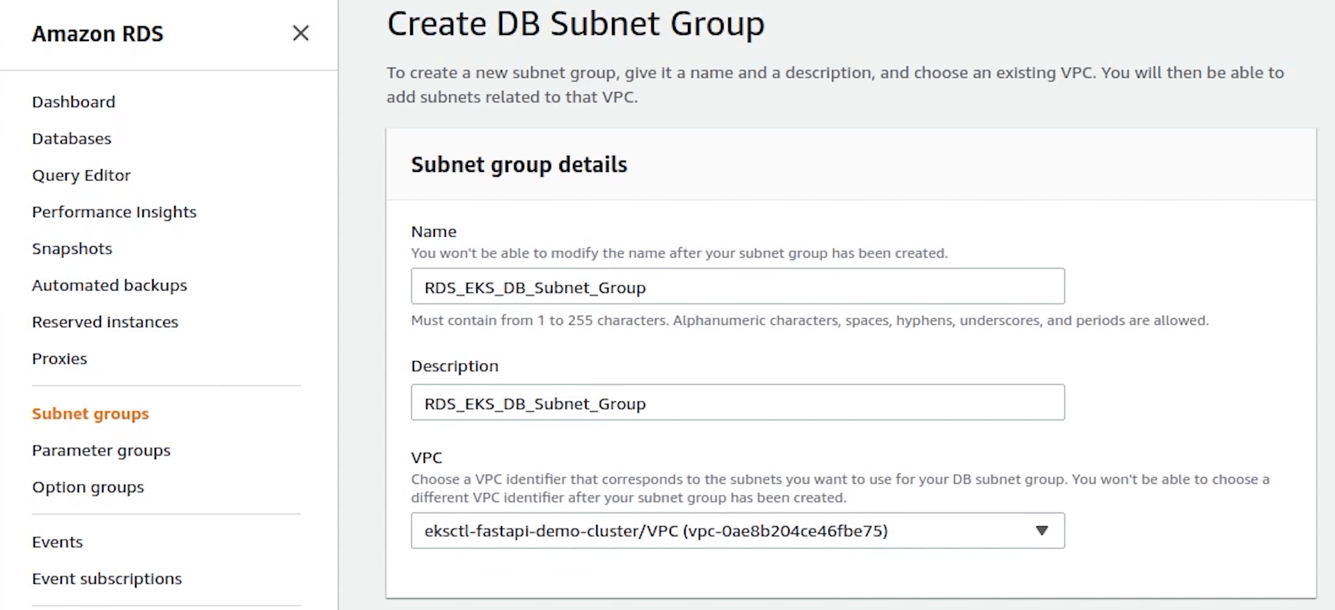Open Parameter groups page
1335x610 pixels.
pyautogui.click(x=101, y=450)
